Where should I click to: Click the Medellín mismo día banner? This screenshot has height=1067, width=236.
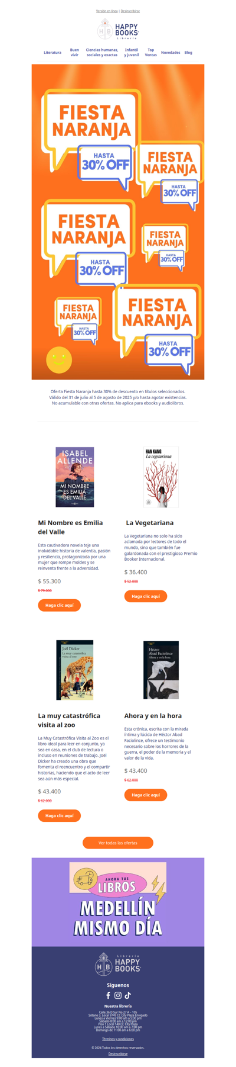118,902
